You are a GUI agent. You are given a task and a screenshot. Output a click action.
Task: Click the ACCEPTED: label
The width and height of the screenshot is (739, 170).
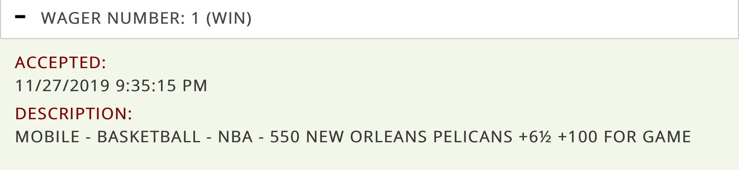pos(61,63)
